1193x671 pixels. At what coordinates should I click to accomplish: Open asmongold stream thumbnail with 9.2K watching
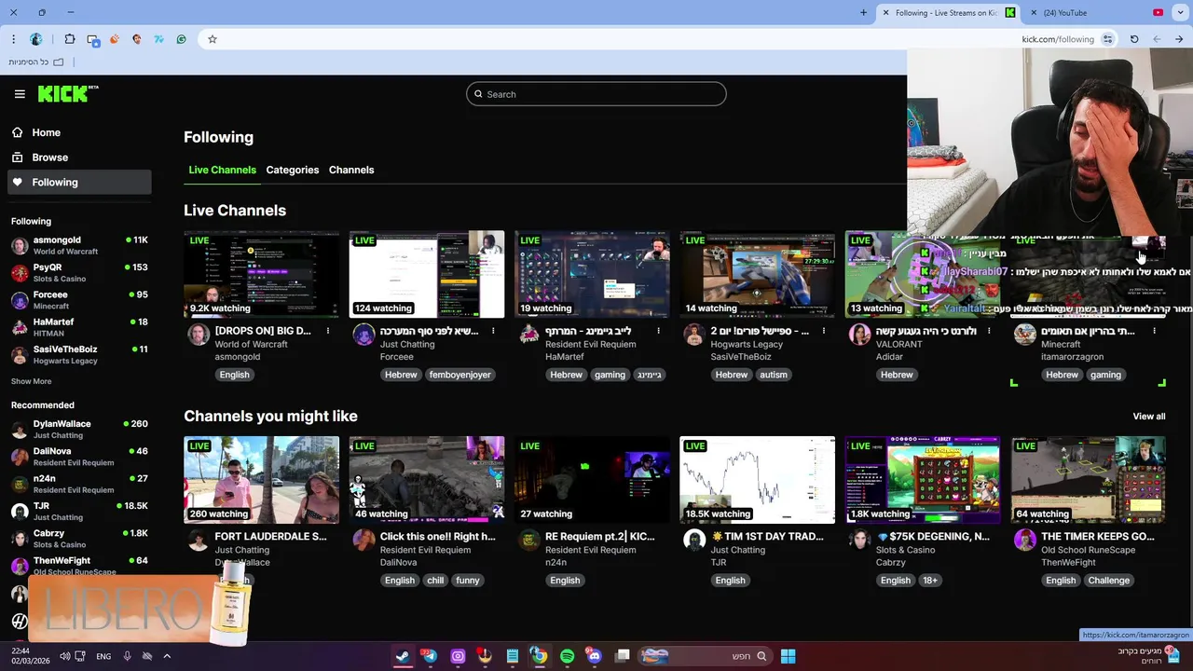(261, 274)
